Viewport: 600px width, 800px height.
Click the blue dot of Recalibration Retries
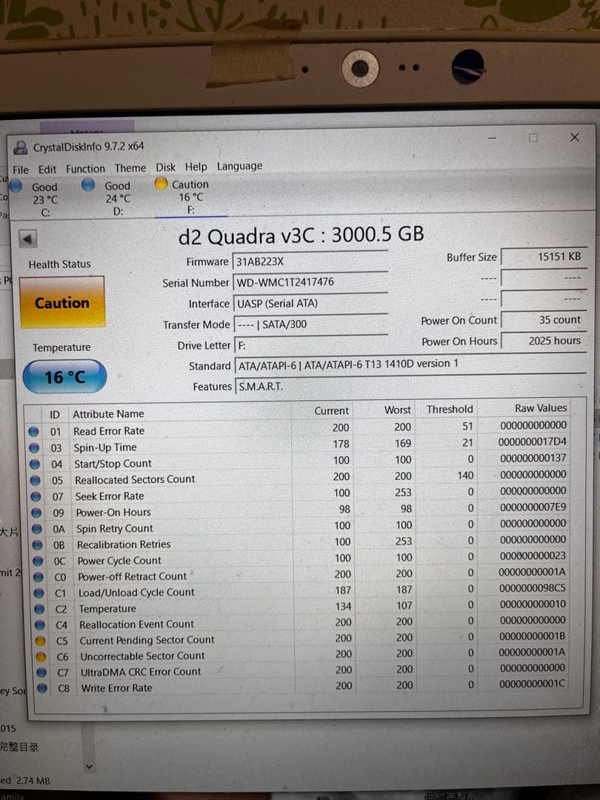coord(37,545)
